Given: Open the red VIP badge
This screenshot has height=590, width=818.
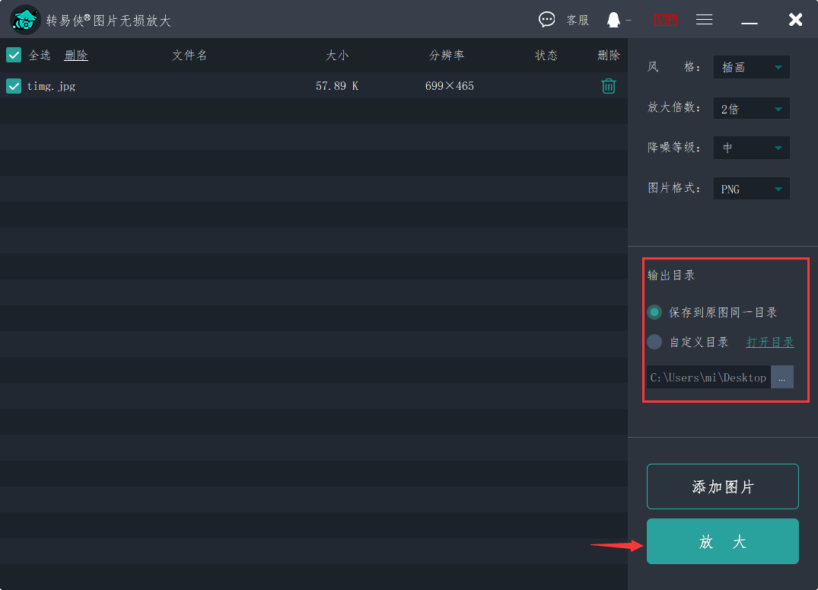Looking at the screenshot, I should point(666,20).
